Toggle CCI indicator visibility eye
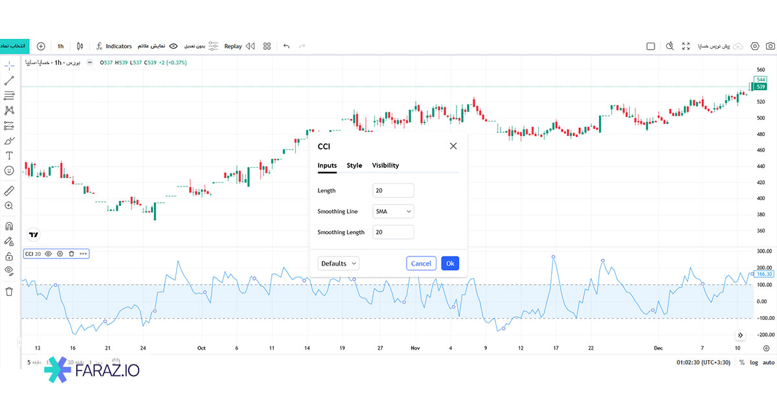This screenshot has height=408, width=777. coord(48,254)
